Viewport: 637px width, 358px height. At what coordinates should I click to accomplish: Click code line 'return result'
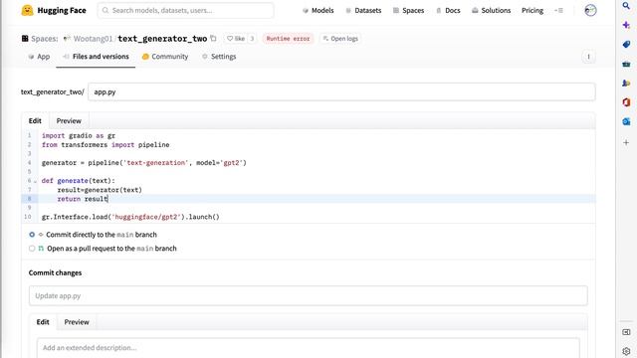coord(83,199)
